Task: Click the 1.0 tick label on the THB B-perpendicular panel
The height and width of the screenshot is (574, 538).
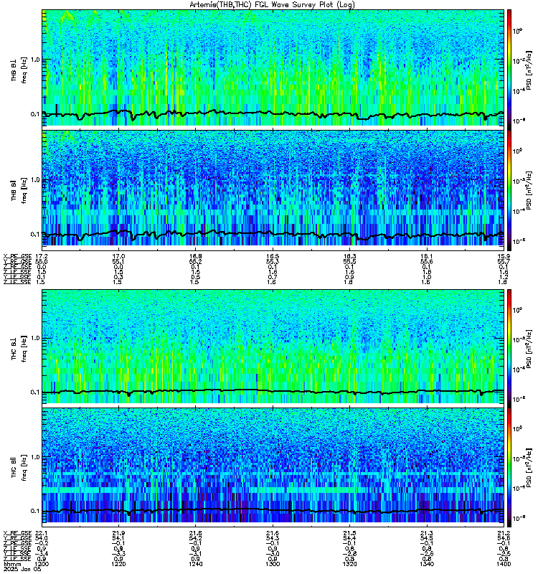Action: 34,60
